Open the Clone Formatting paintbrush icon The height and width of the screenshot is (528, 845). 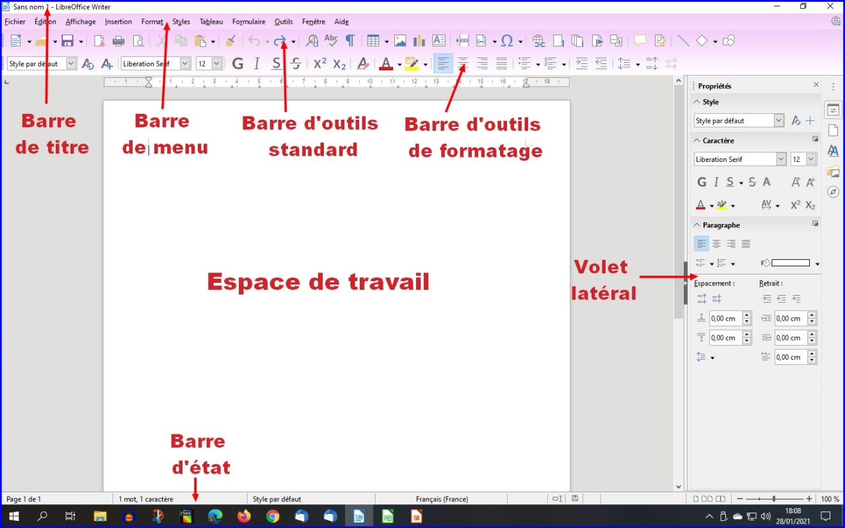point(229,40)
